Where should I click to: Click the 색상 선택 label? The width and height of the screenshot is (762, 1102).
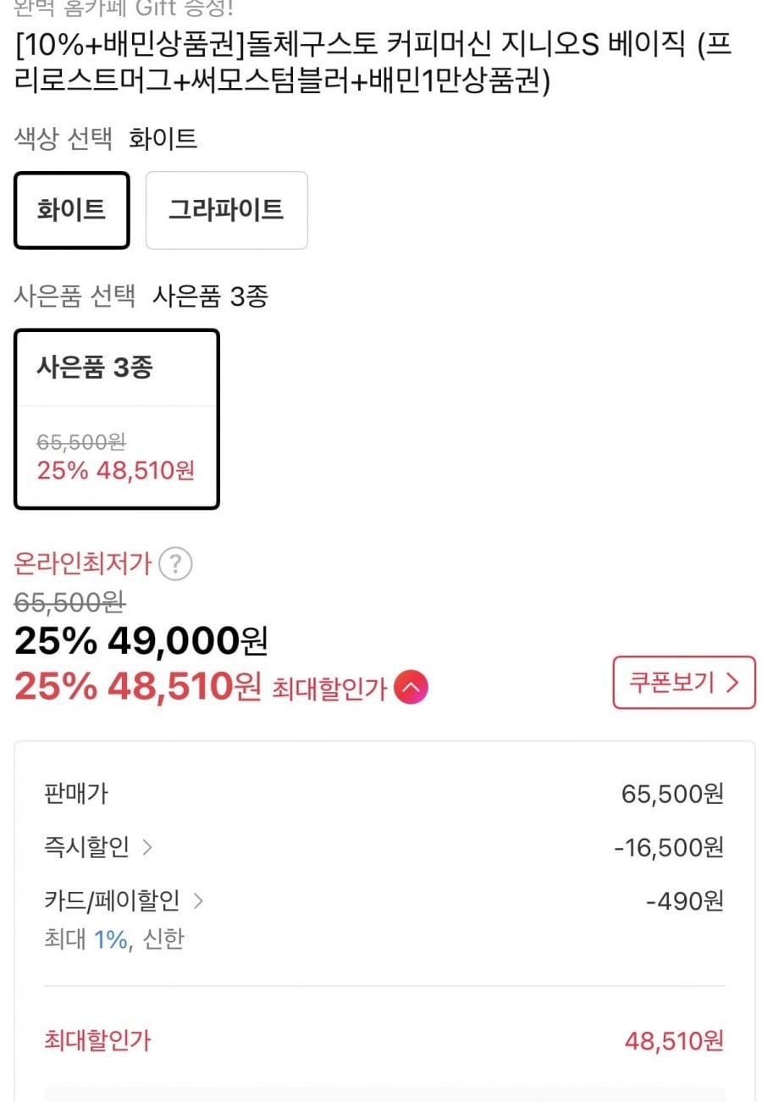[63, 139]
